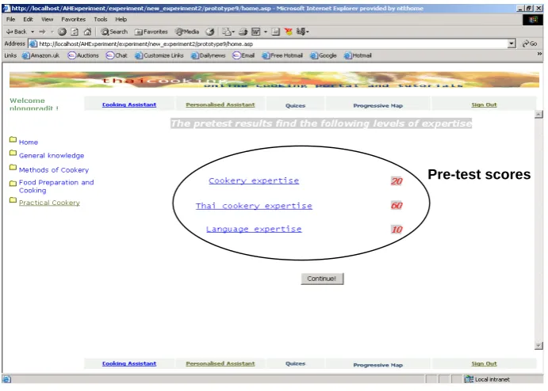Open the Edit menu

[x=28, y=19]
